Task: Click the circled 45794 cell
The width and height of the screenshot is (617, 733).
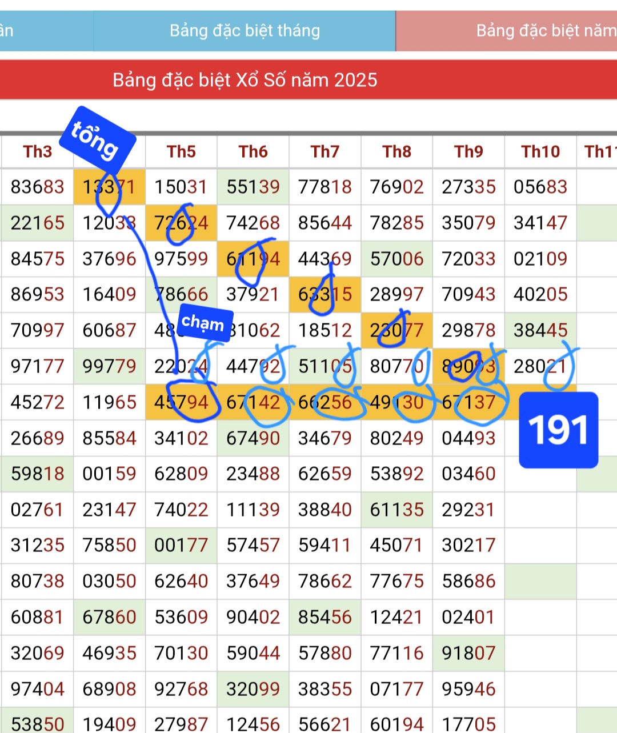Action: (x=181, y=402)
